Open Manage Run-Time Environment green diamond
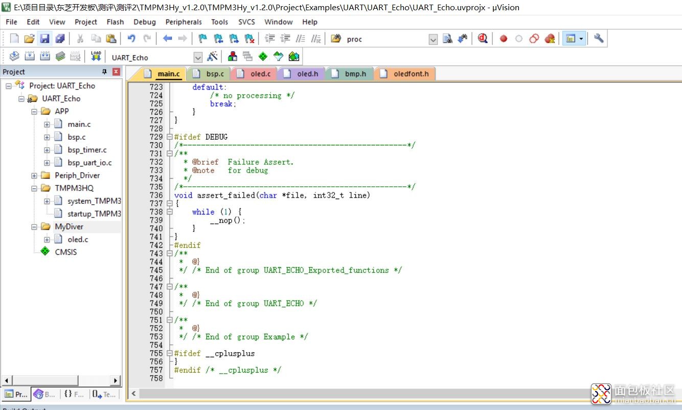The image size is (682, 410). click(x=263, y=57)
